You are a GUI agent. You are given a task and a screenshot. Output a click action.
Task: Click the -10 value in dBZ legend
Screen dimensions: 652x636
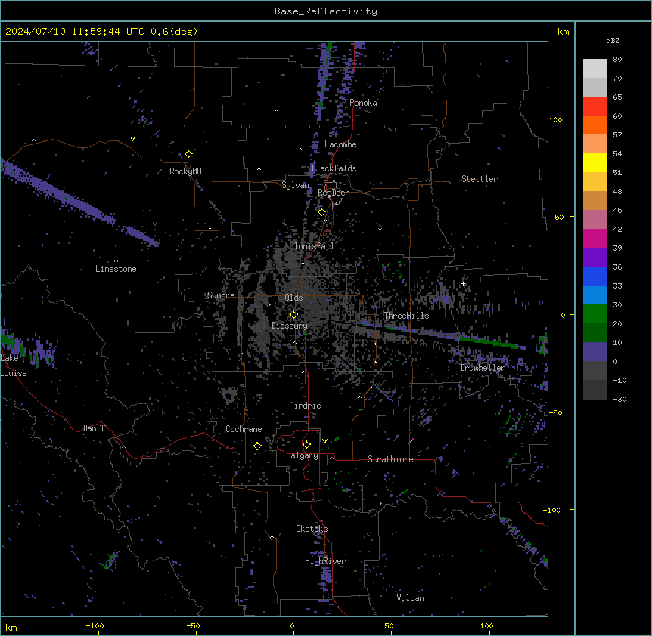(619, 381)
